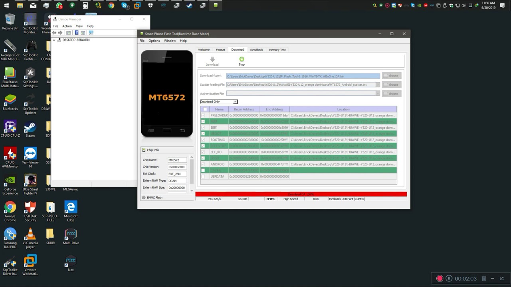Select the Microsoft Edge desktop icon

coord(71,211)
